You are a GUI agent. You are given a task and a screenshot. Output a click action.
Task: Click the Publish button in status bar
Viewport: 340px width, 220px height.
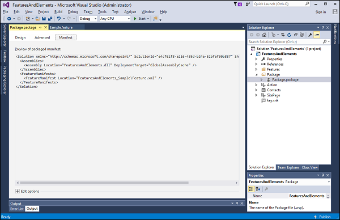click(322, 217)
